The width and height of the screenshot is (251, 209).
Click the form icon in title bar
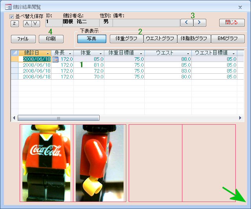tap(8, 7)
